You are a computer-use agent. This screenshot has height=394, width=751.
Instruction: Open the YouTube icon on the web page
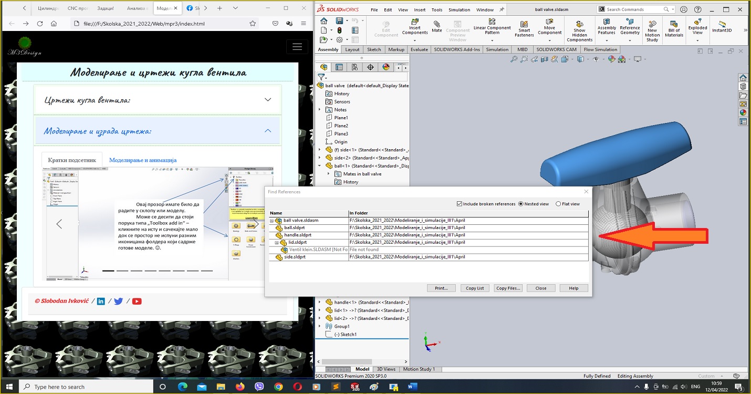(x=137, y=301)
